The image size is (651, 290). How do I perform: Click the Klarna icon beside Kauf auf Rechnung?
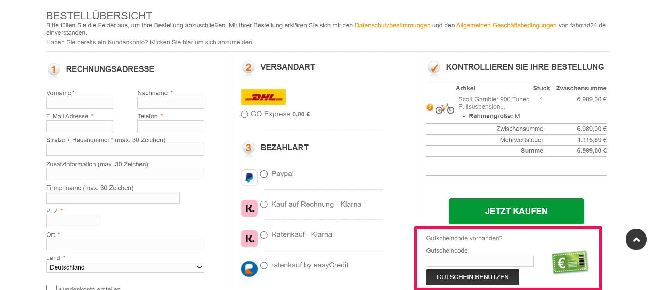click(249, 208)
